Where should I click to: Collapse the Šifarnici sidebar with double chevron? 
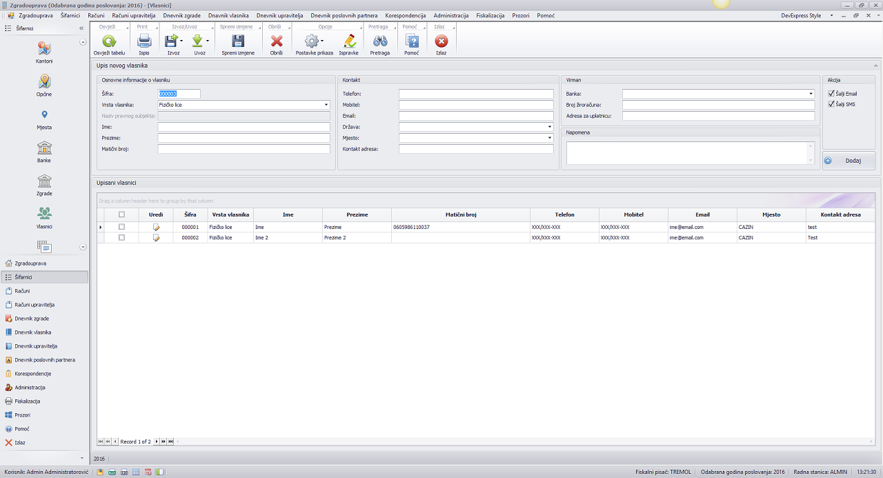pyautogui.click(x=81, y=28)
